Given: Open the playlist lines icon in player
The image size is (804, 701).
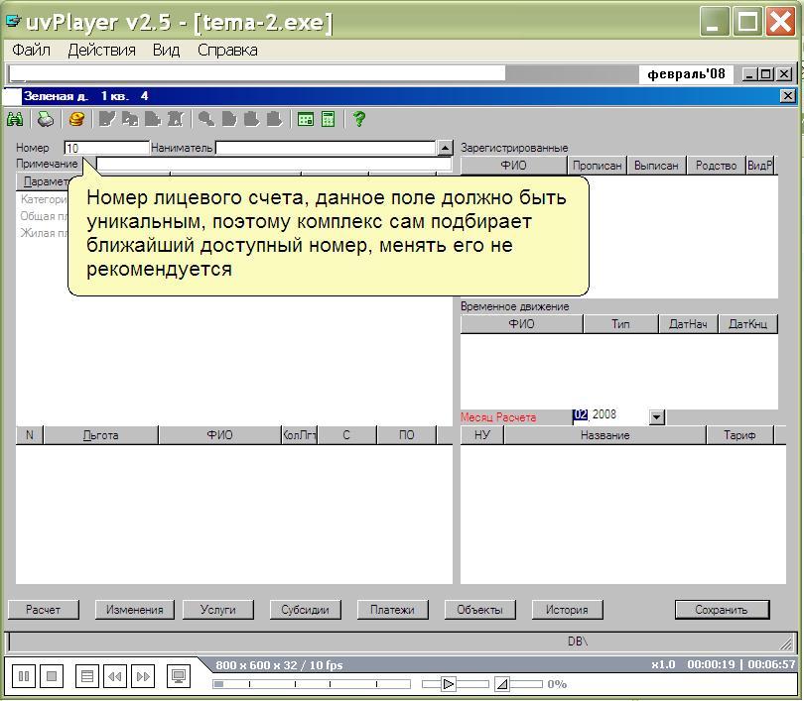Looking at the screenshot, I should (87, 676).
